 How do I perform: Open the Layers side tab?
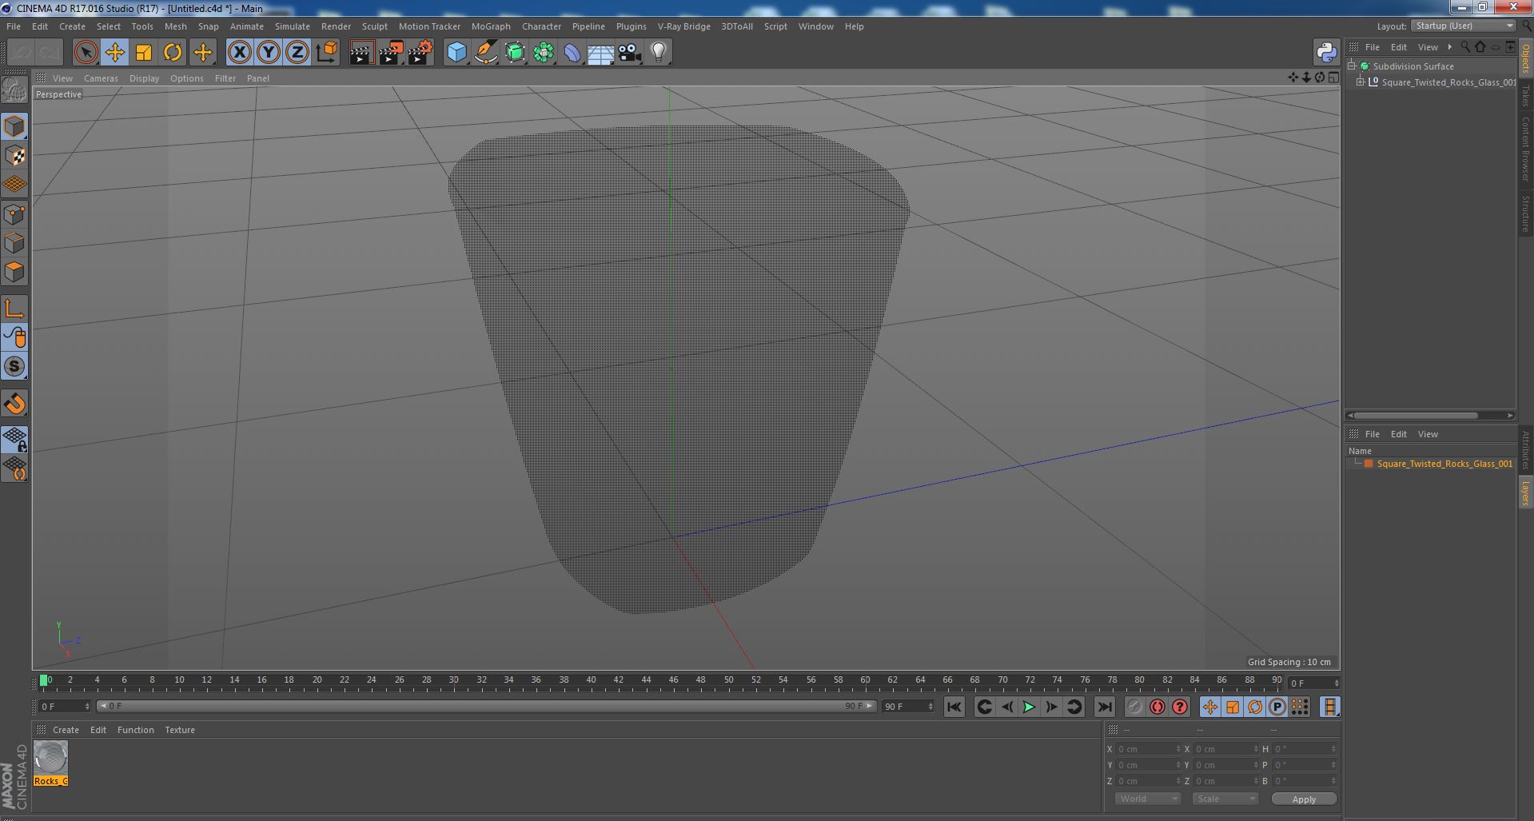point(1525,492)
